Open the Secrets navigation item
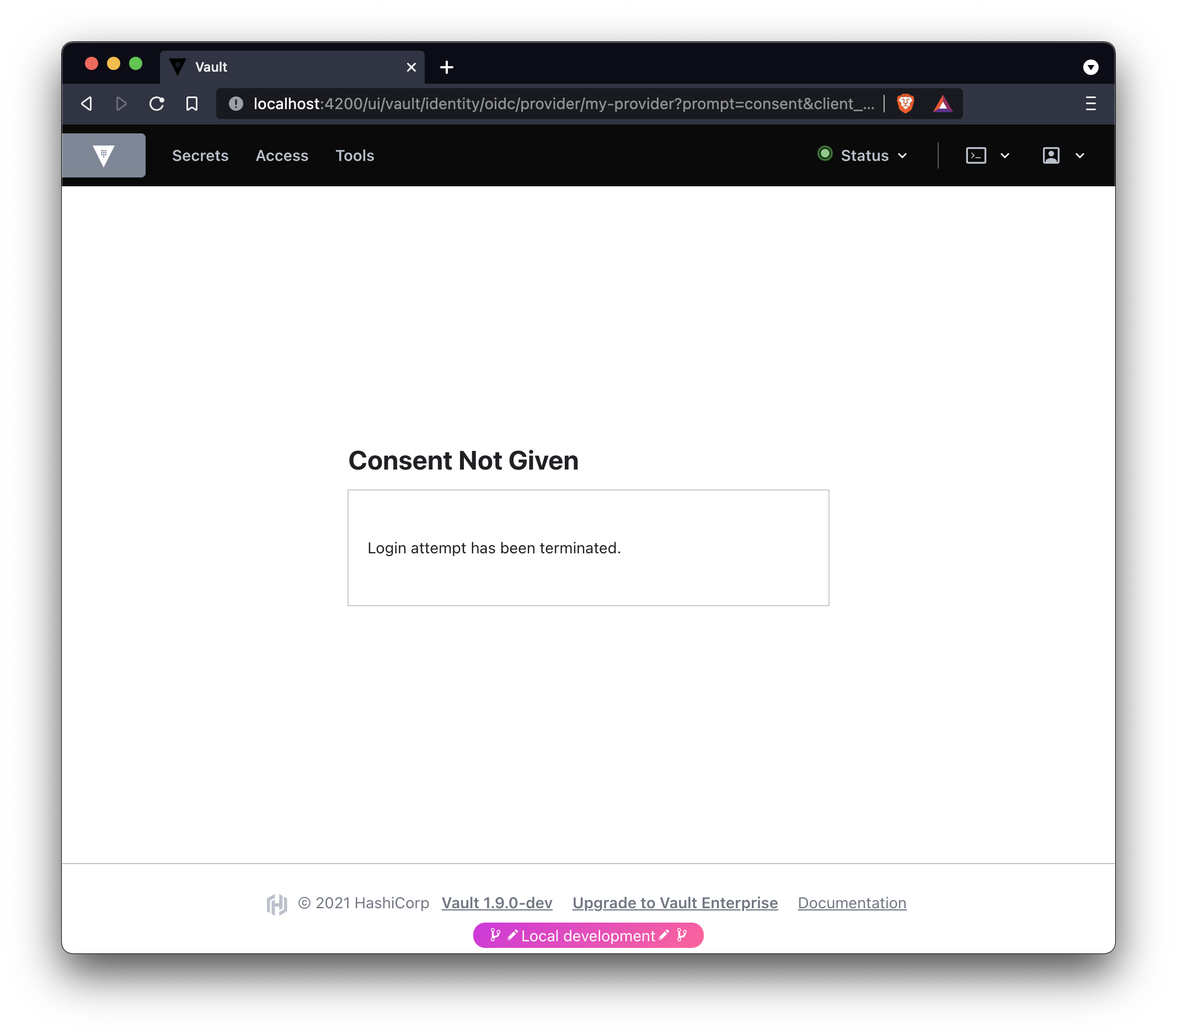Image resolution: width=1177 pixels, height=1035 pixels. coord(200,155)
